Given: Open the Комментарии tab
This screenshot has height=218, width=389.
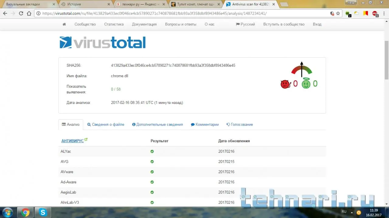Looking at the screenshot, I should coord(205,125).
